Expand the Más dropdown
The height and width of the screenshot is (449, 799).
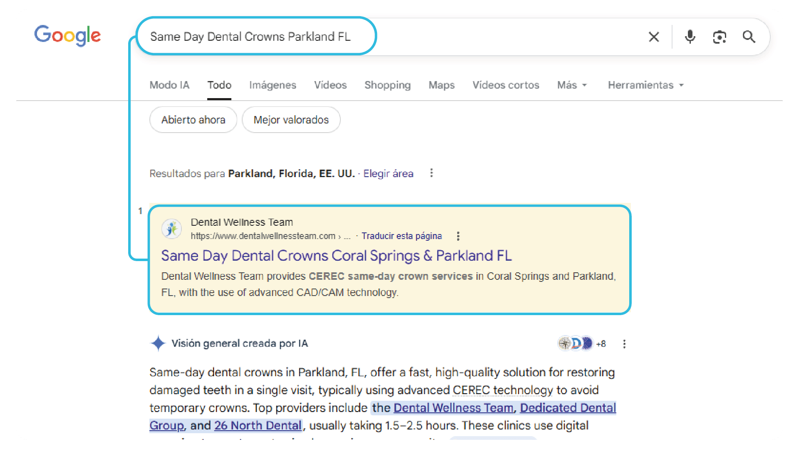tap(572, 85)
